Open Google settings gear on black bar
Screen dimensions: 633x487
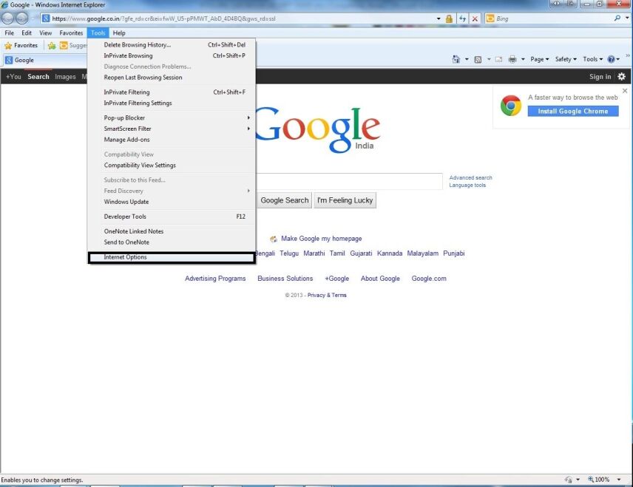(622, 76)
